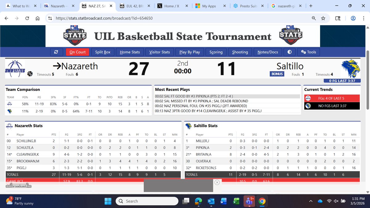Screen dimensions: 370x208
Task: Open Outlook from taskbar
Action: click(x=211, y=201)
